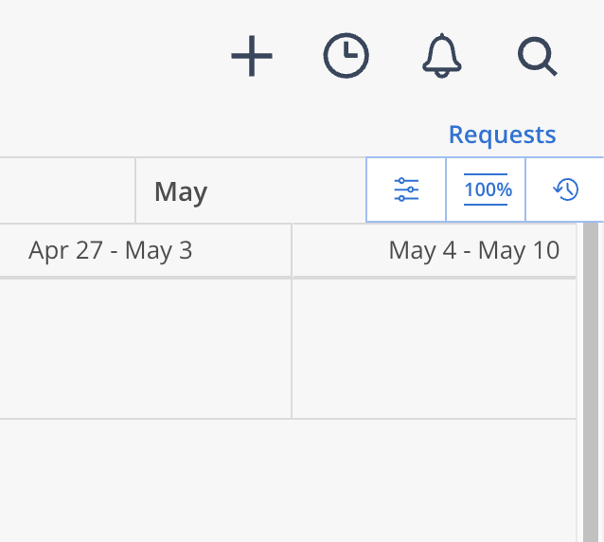Click the May header cell's empty area beside its label
This screenshot has height=542, width=604.
(284, 190)
